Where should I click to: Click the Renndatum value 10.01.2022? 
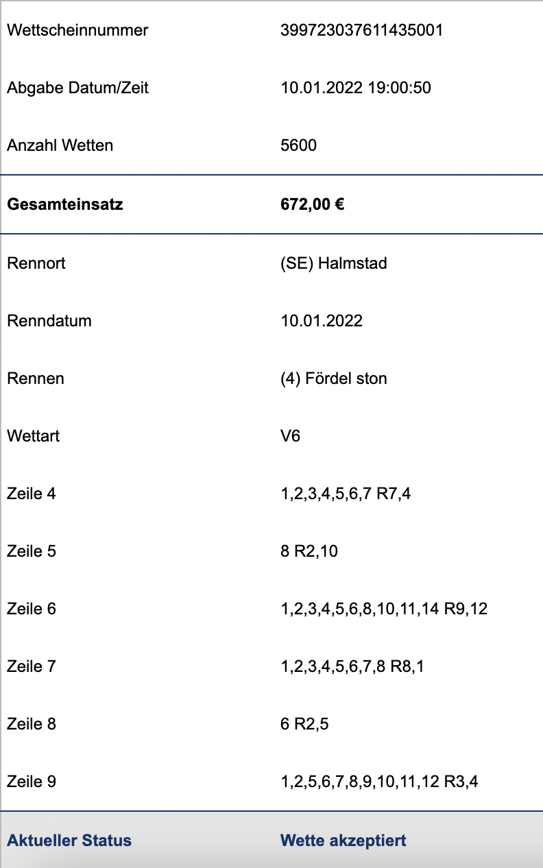(x=322, y=321)
